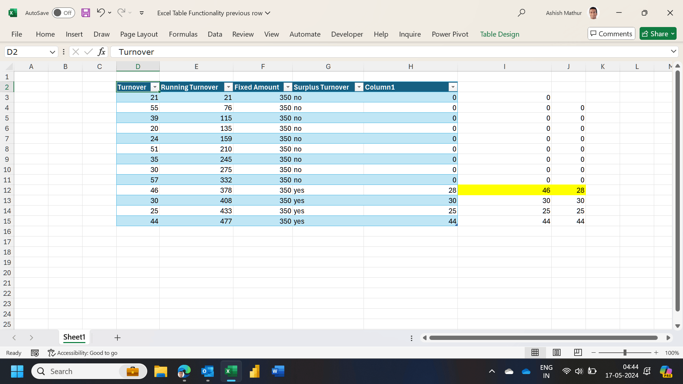The image size is (683, 384).
Task: Open the Table Design ribbon tab
Action: point(499,34)
